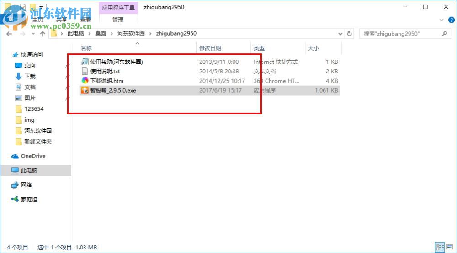Sort by 名称 column header
This screenshot has width=457, height=253.
tap(86, 48)
